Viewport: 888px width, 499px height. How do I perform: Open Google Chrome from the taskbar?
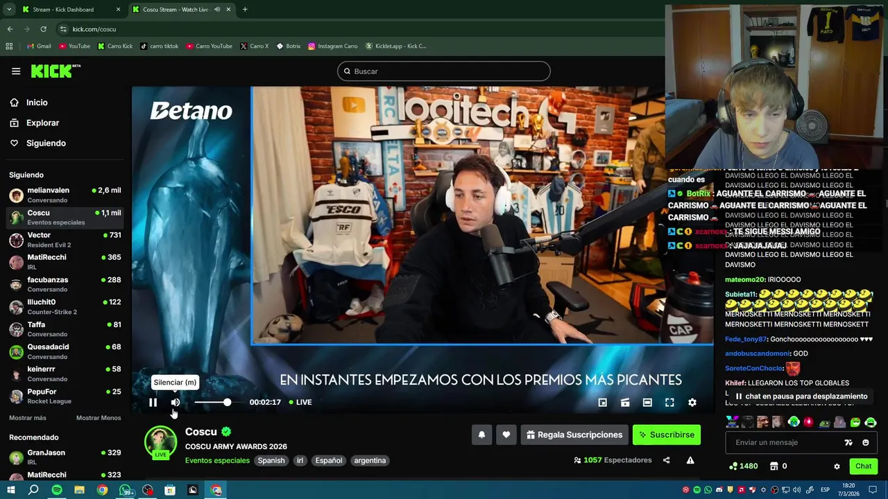point(102,490)
